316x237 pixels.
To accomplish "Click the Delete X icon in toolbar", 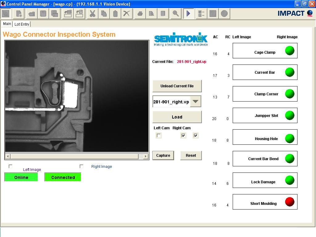I will pyautogui.click(x=127, y=14).
